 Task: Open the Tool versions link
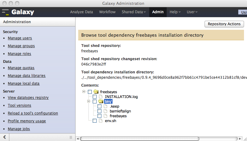pyautogui.click(x=20, y=106)
